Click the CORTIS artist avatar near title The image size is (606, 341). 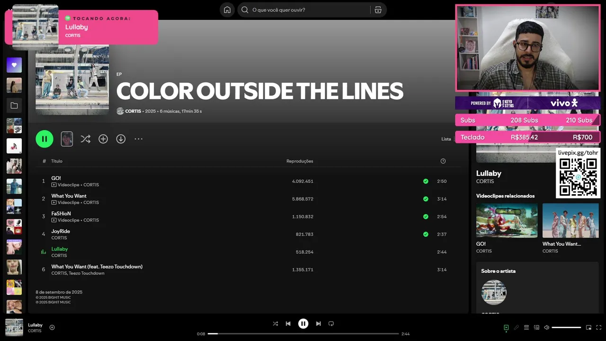[120, 111]
